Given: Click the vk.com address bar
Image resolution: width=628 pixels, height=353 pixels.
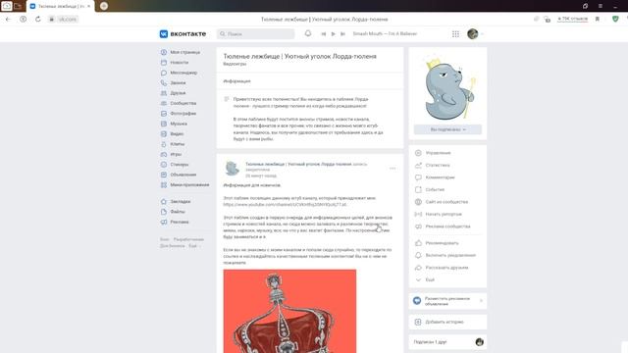Looking at the screenshot, I should [68, 20].
